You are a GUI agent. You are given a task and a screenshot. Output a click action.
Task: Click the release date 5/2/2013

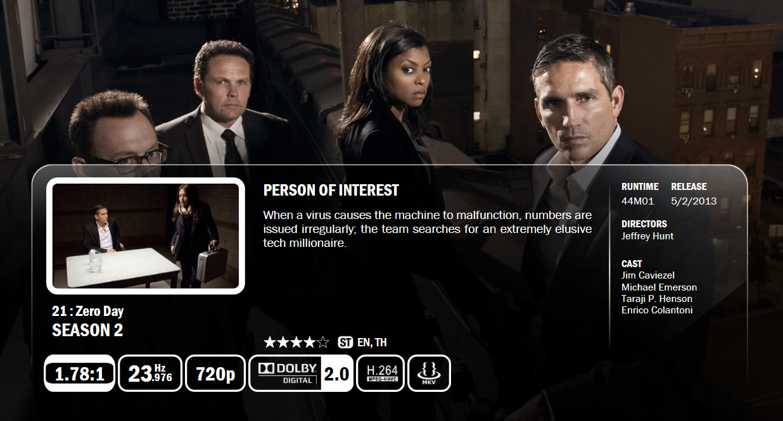694,201
